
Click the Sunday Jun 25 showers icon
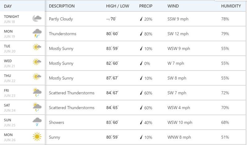pos(37,122)
